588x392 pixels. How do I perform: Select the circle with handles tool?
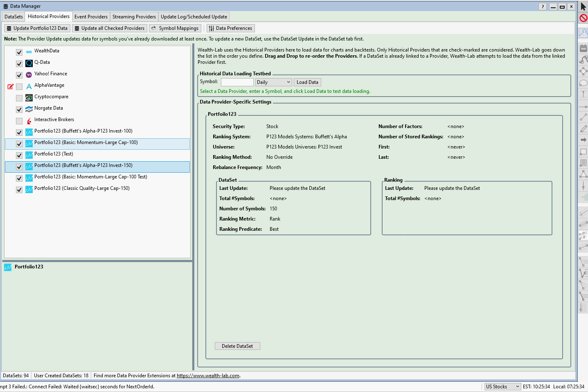(x=583, y=71)
